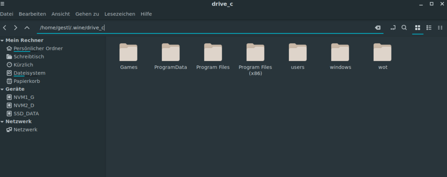
Task: Browse Netzwerk item in sidebar
Action: click(25, 129)
